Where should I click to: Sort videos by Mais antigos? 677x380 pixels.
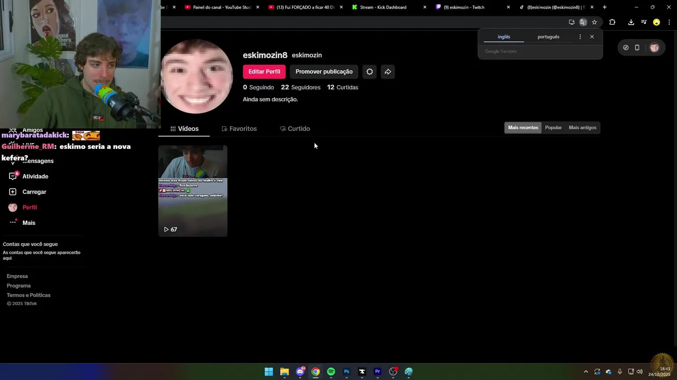(x=582, y=128)
